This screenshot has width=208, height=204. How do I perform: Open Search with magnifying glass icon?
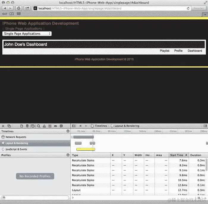click(x=39, y=126)
